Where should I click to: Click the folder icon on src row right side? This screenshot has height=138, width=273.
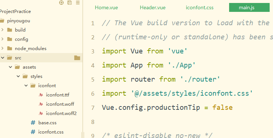[x=77, y=58]
